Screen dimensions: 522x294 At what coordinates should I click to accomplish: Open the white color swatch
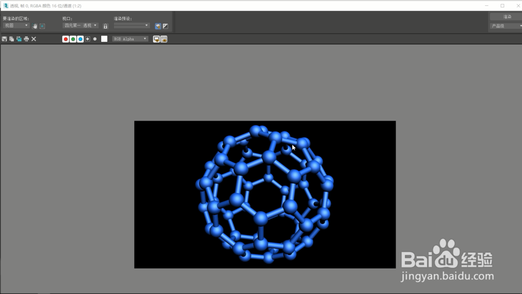click(104, 39)
